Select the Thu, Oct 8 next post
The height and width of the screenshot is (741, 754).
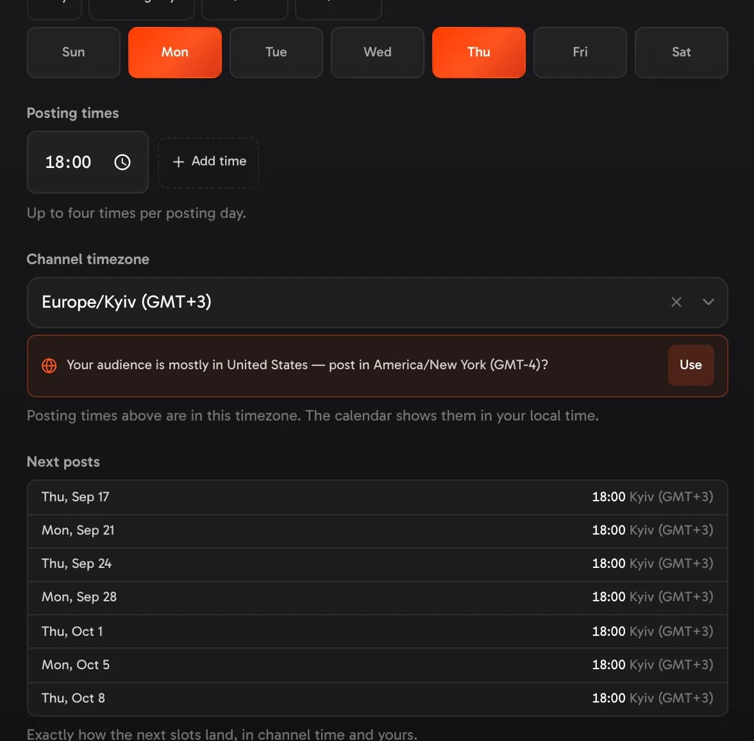378,699
